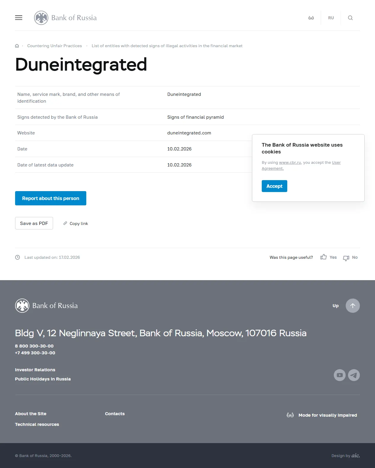The height and width of the screenshot is (468, 375).
Task: Open List of entities breadcrumb link
Action: (x=167, y=46)
